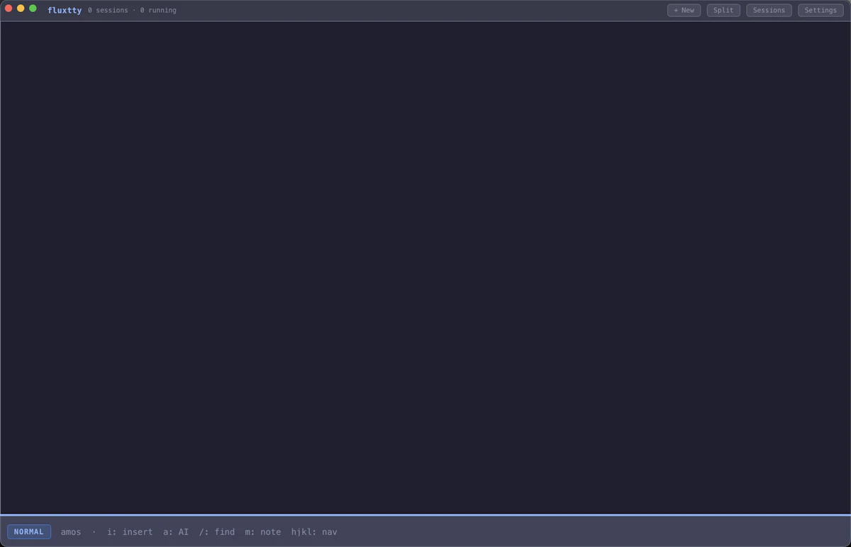Screen dimensions: 851x547
Task: Click the '0 running' status text
Action: click(158, 11)
